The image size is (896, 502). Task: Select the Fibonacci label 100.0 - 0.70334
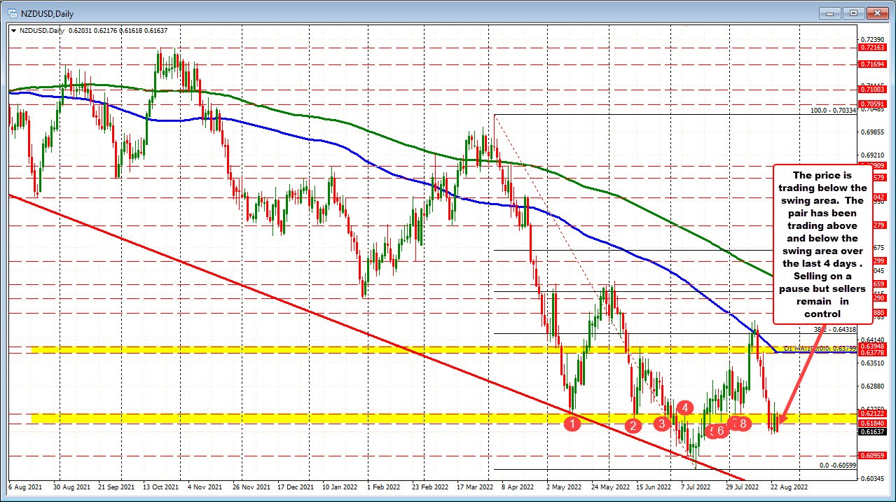pos(834,111)
